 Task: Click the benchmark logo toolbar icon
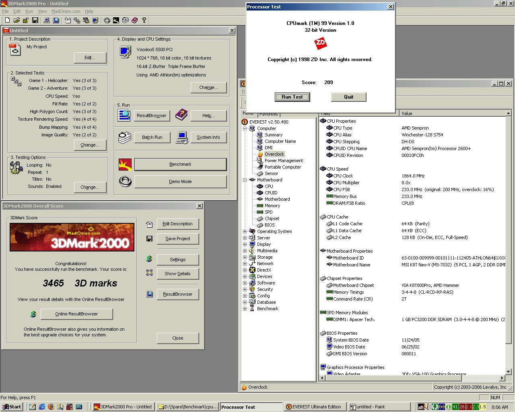point(116,20)
